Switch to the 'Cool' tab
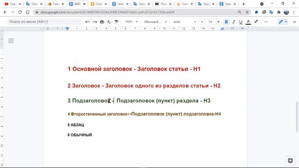Screen dimensions: 299x168 click(99, 4)
